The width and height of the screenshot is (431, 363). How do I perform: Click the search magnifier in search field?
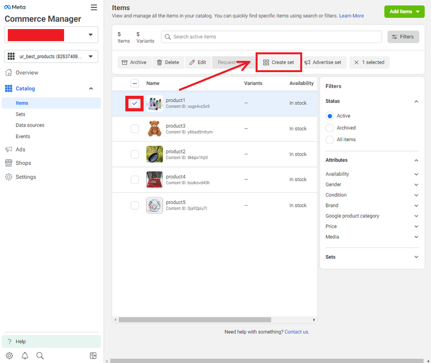tap(168, 37)
